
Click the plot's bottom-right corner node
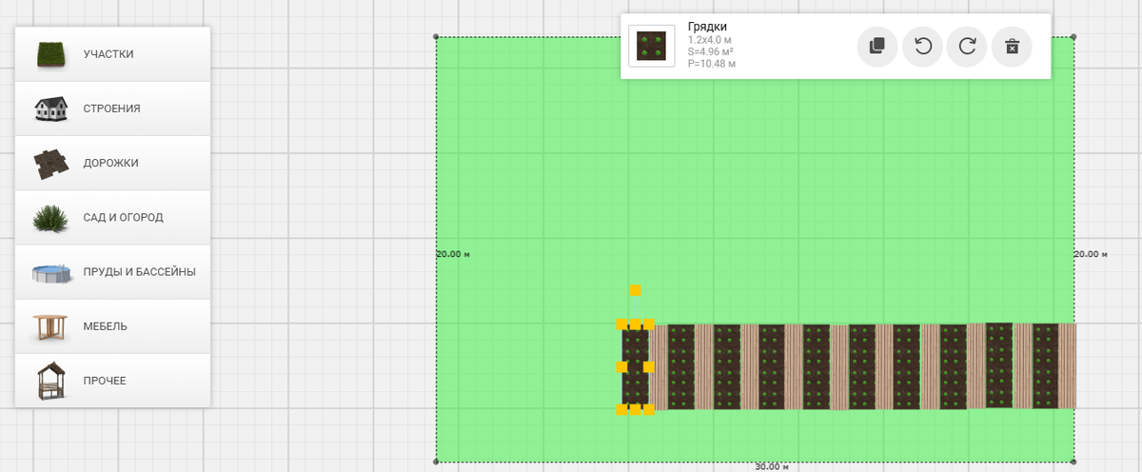1074,462
